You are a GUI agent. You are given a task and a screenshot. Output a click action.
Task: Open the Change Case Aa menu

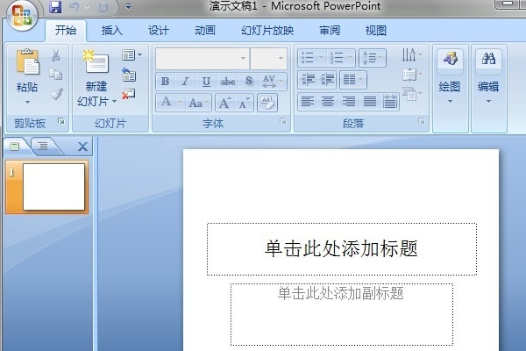click(x=199, y=103)
